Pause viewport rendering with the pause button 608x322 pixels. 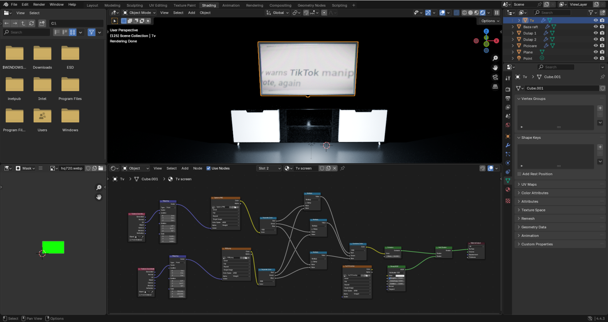click(496, 12)
